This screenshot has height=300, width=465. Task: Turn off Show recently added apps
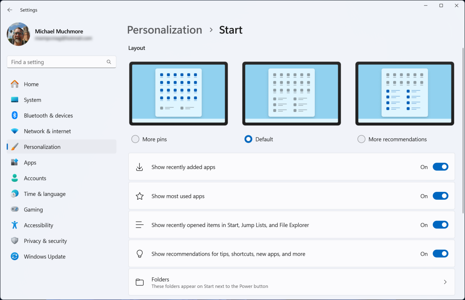tap(440, 167)
